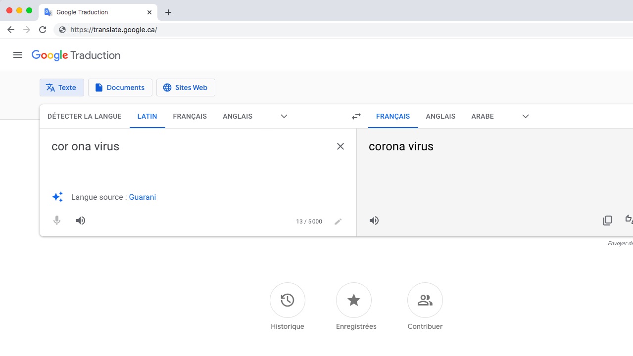Close the Google Traduction tab

[x=149, y=12]
